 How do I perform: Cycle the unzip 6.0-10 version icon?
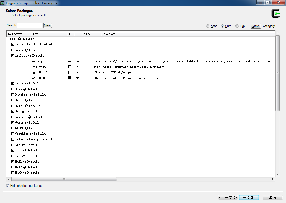point(34,67)
